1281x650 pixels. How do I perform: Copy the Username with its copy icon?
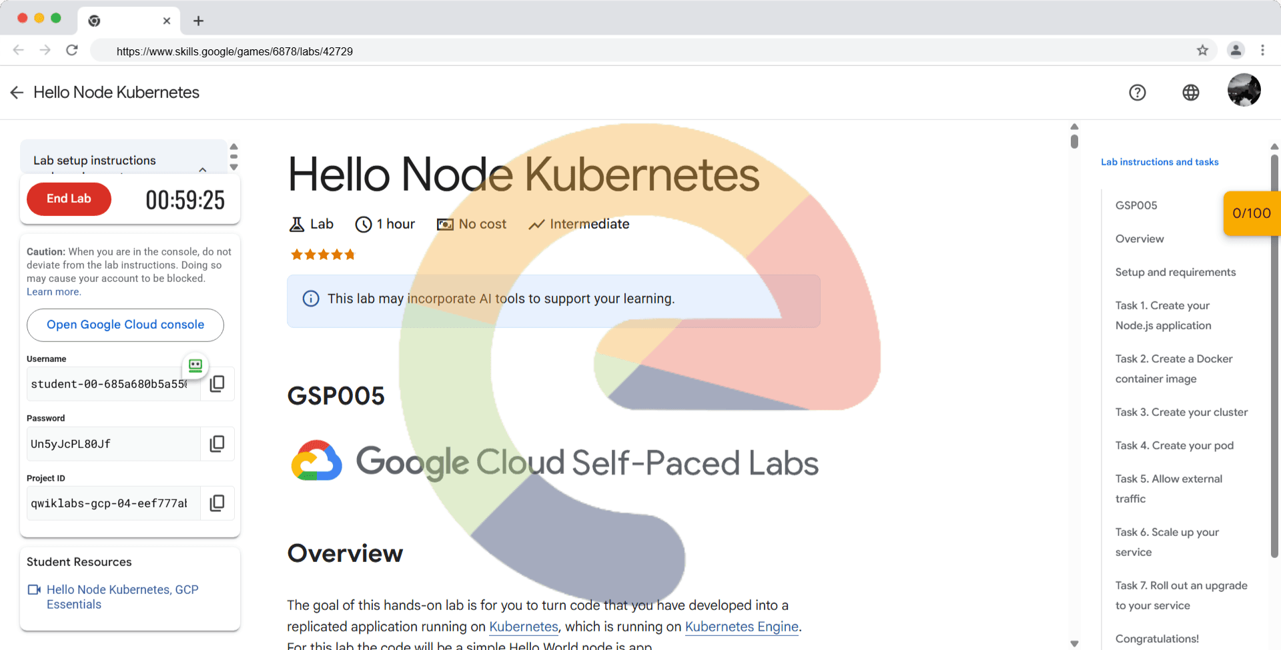tap(218, 384)
